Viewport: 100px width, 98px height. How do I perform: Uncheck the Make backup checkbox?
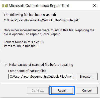click(x=6, y=65)
